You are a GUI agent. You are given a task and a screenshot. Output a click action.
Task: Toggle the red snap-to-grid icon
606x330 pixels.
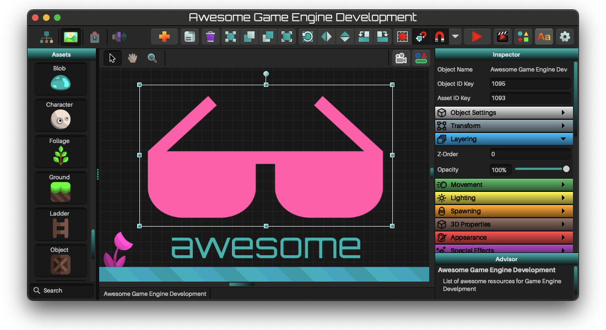402,36
